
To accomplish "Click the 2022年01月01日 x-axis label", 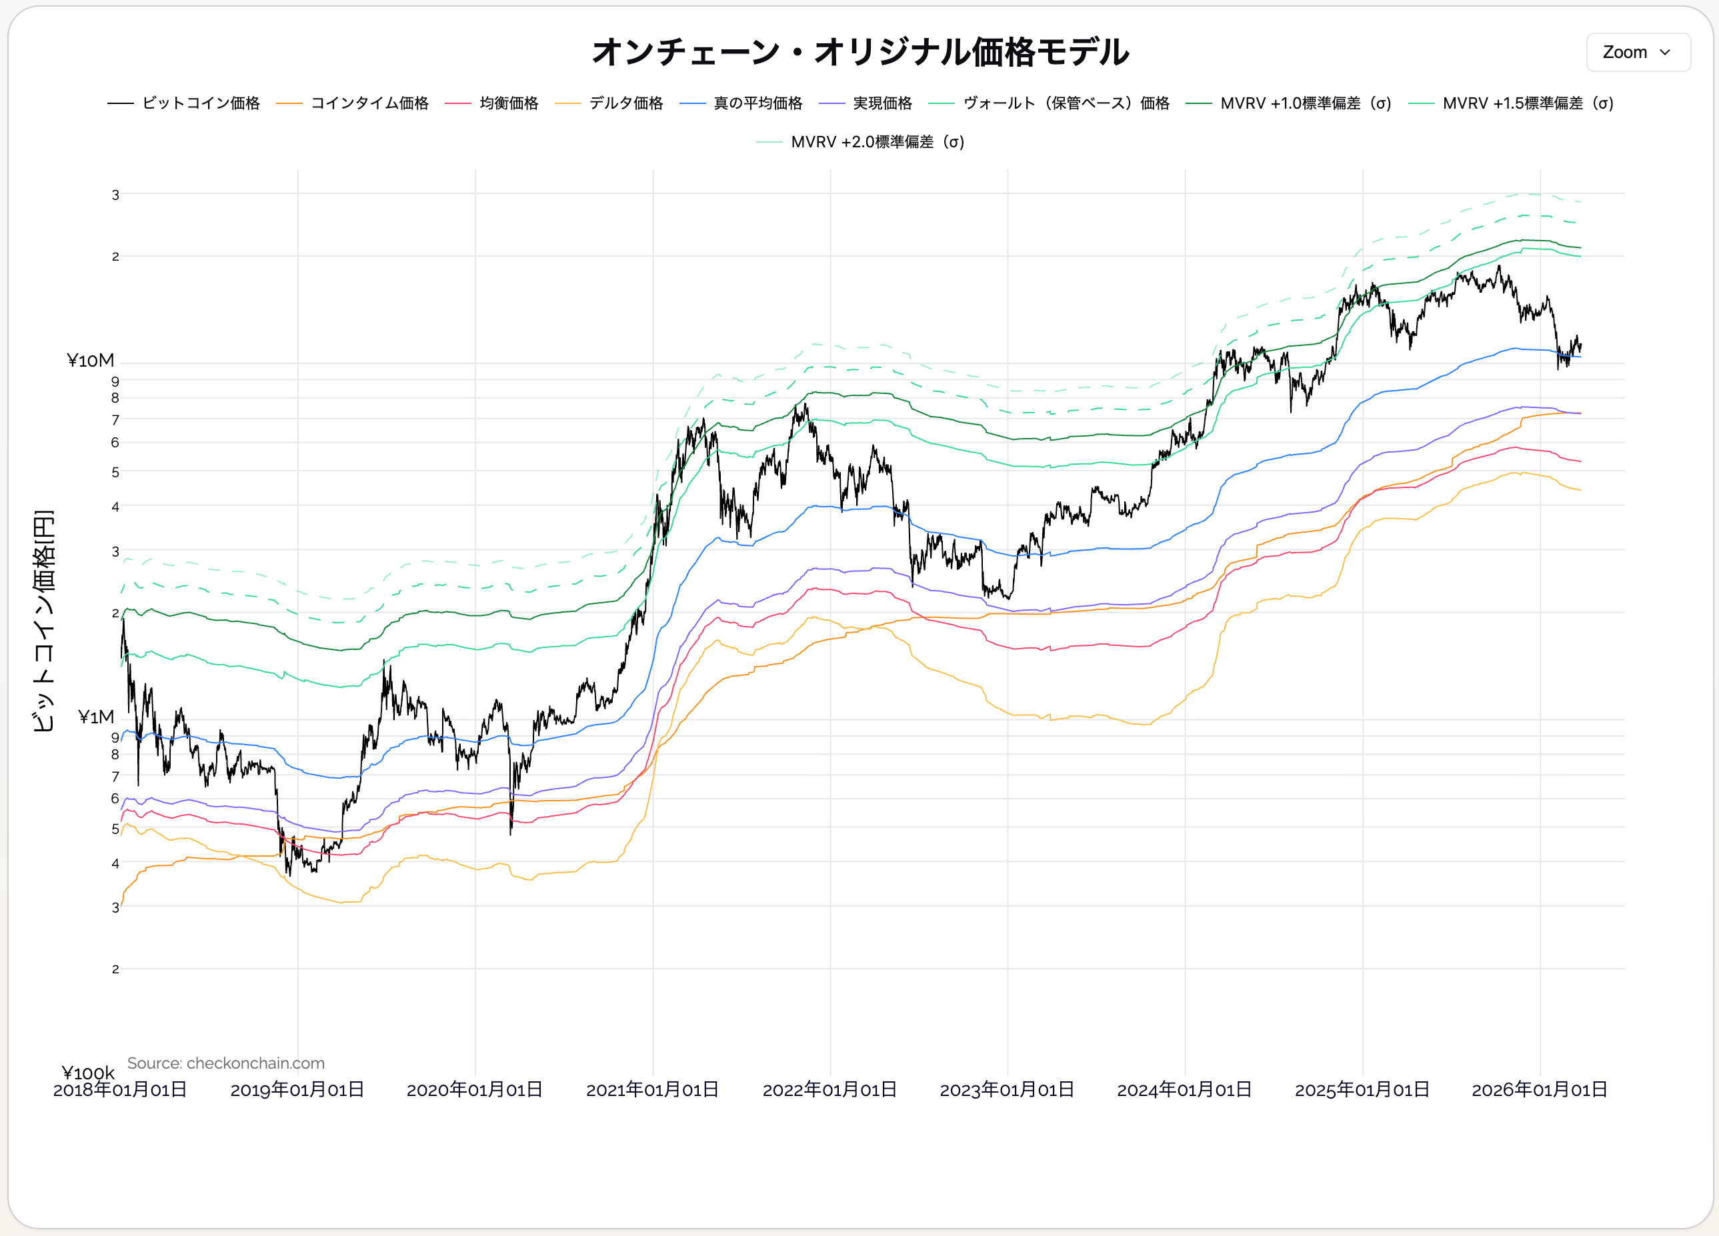I will click(x=829, y=1089).
